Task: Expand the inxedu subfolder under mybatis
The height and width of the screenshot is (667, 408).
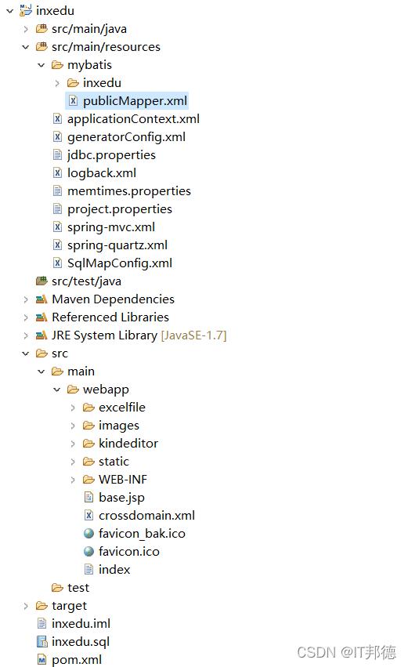Action: [x=57, y=83]
